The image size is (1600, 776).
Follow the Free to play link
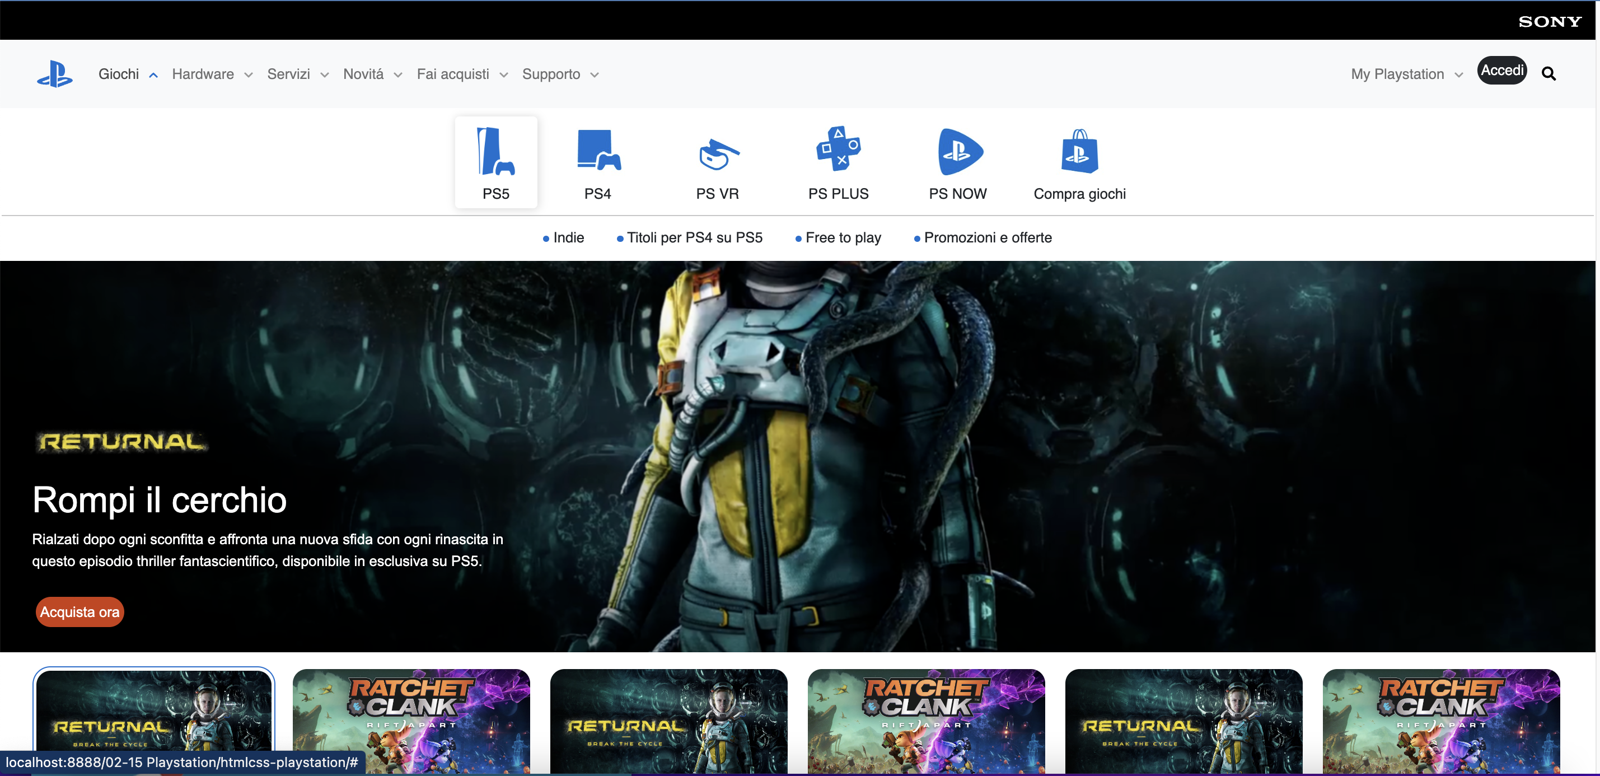click(843, 238)
